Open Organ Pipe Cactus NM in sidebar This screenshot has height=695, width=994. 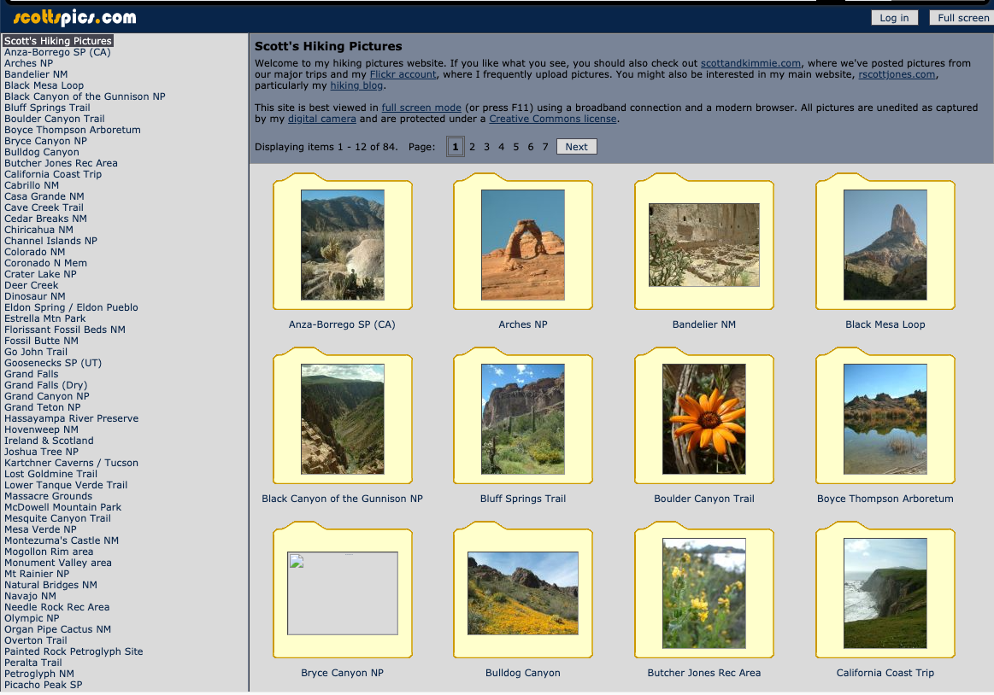[x=57, y=629]
